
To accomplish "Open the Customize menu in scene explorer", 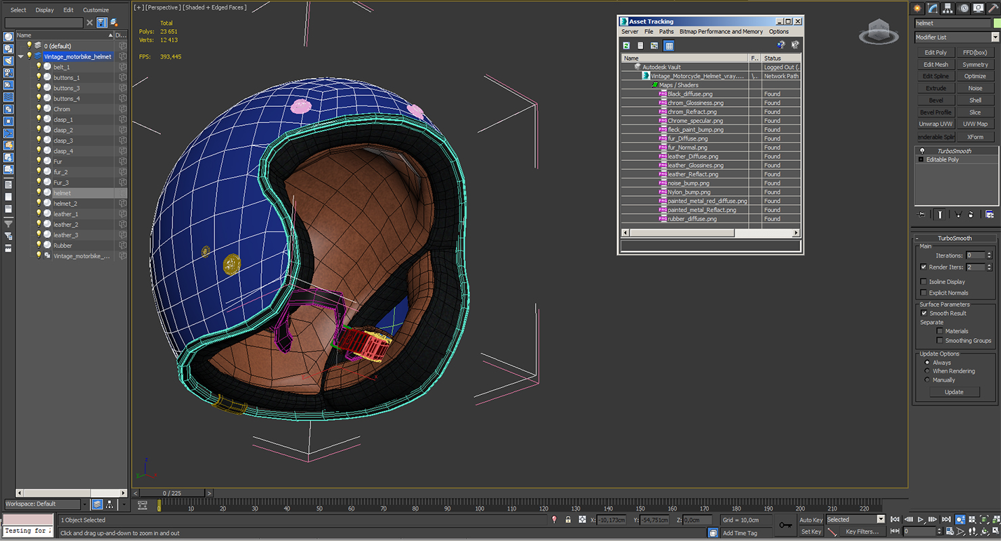I will tap(95, 10).
